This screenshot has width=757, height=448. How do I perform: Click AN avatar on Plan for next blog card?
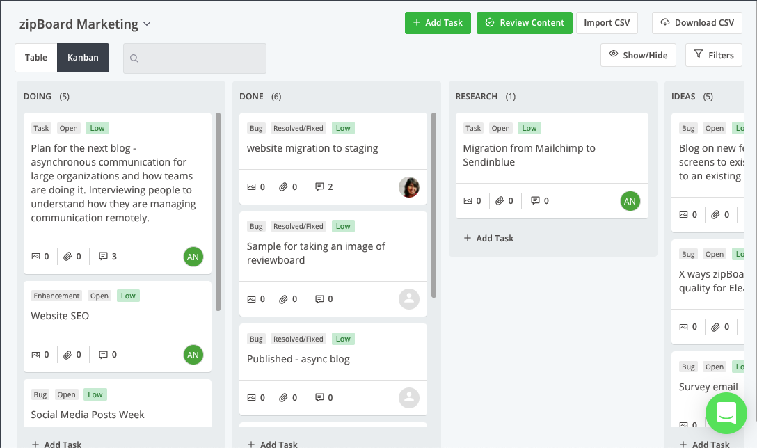coord(193,257)
